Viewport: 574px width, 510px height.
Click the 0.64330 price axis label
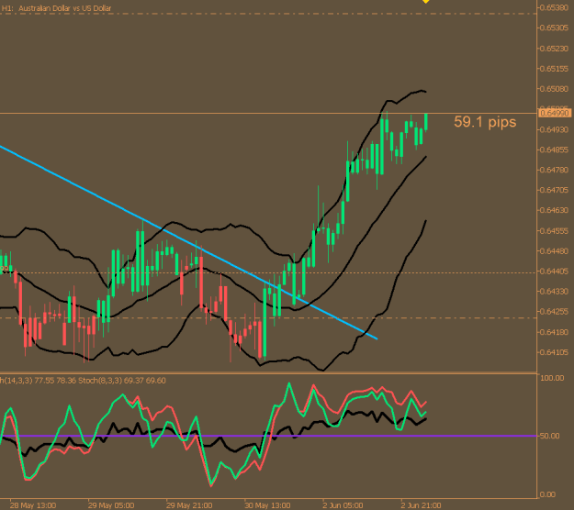[555, 292]
